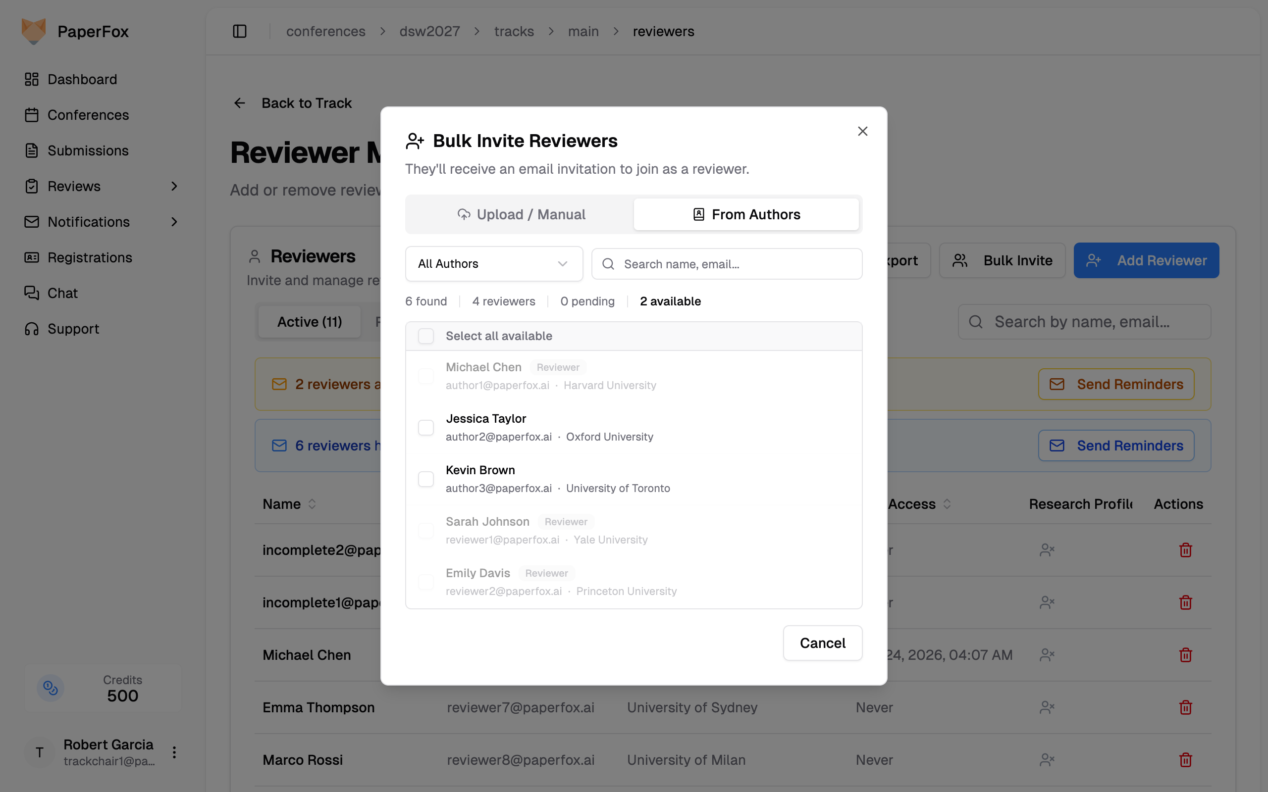
Task: Switch to the Upload / Manual tab
Action: click(x=521, y=214)
